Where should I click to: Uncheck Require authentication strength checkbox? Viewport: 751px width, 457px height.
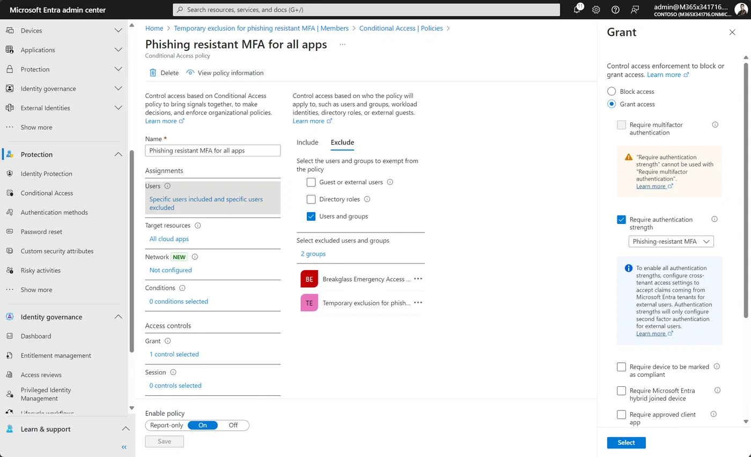[x=621, y=219]
